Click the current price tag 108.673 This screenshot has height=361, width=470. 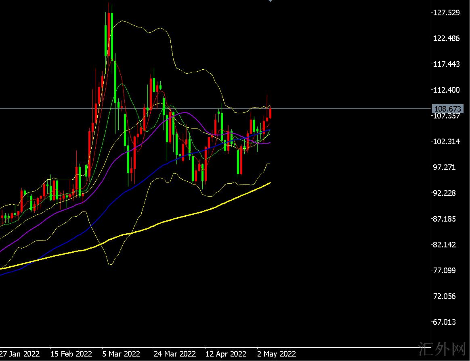pyautogui.click(x=447, y=109)
